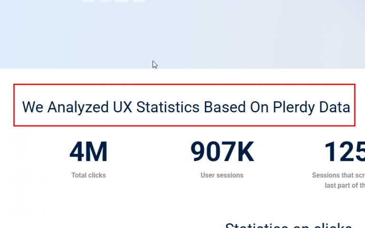The width and height of the screenshot is (365, 228).
Task: Click the 'Total clicks' label
Action: pos(88,175)
